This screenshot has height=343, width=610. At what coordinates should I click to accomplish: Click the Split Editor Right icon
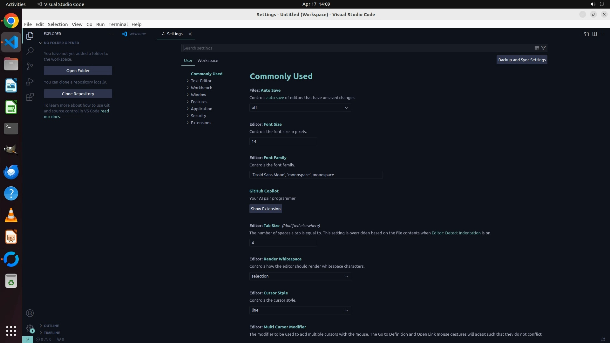[594, 34]
